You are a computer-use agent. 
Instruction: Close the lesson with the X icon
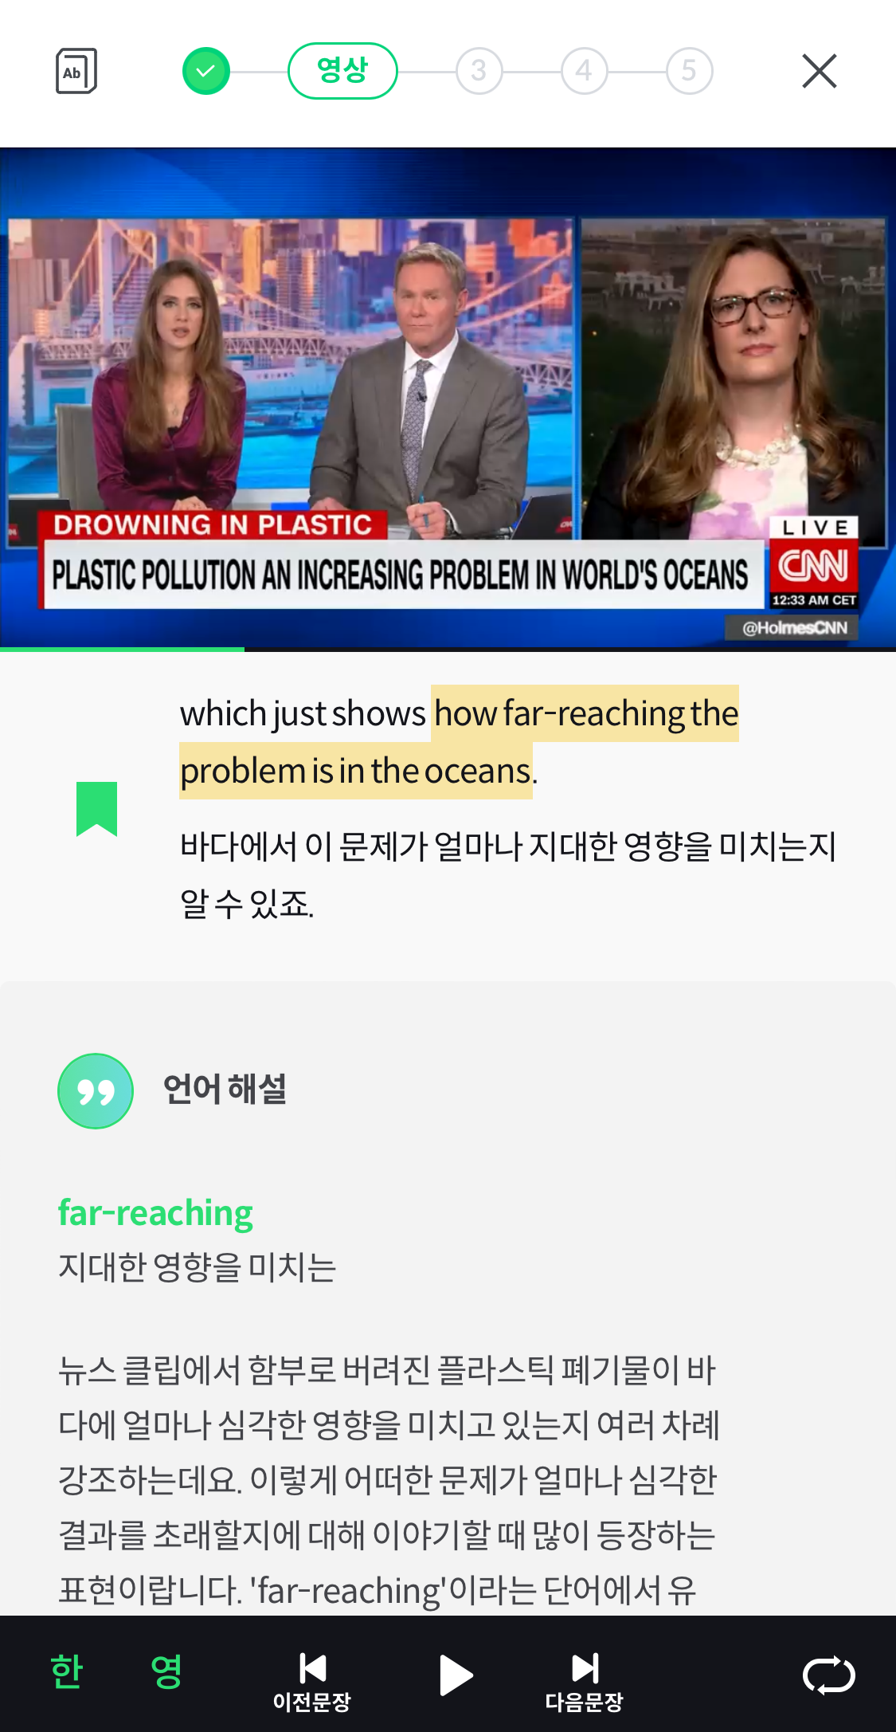pos(820,71)
